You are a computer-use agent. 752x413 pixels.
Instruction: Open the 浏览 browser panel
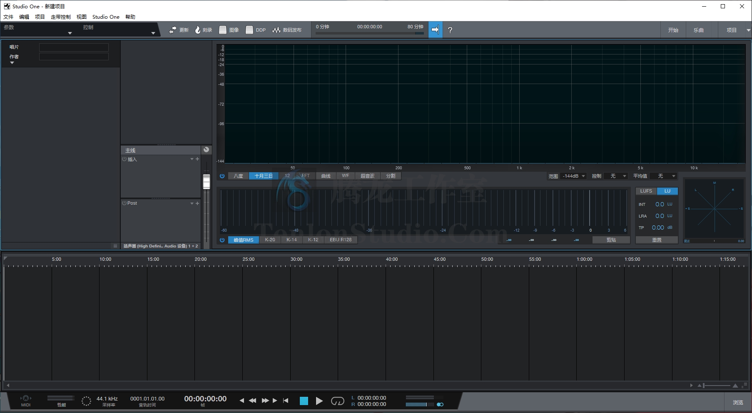(x=738, y=402)
